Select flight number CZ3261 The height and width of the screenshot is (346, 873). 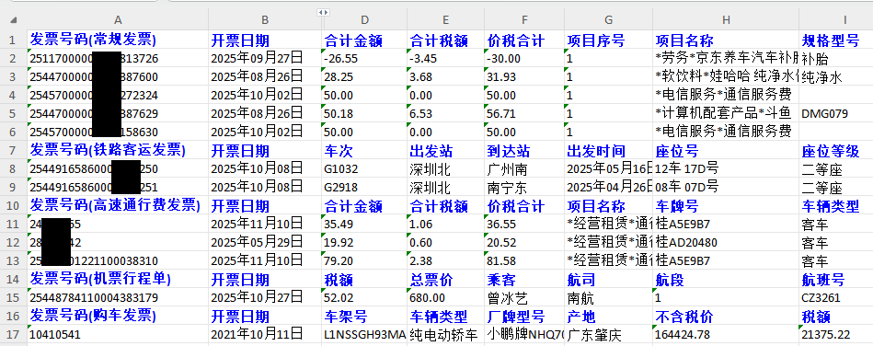pyautogui.click(x=835, y=297)
